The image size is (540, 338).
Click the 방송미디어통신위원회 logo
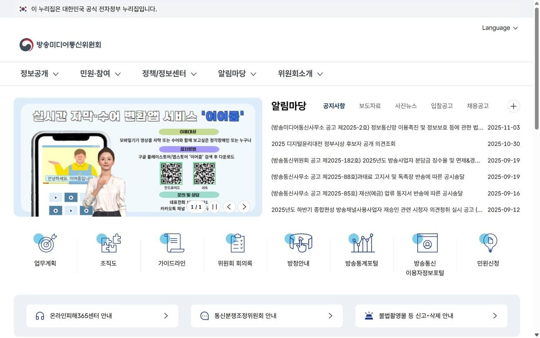click(x=60, y=44)
